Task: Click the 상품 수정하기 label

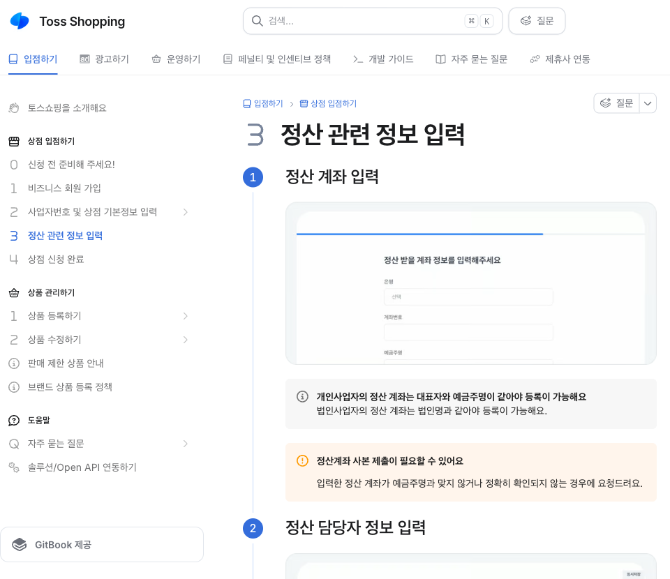Action: tap(54, 340)
